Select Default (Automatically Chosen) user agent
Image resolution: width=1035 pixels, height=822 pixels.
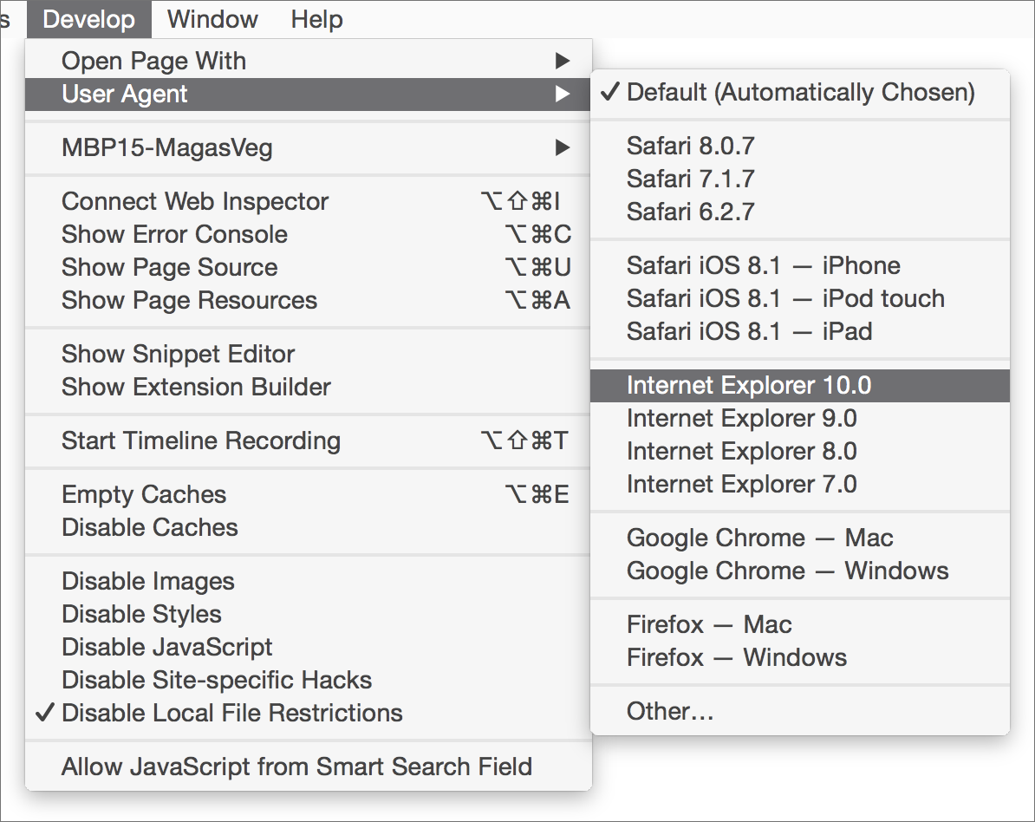coord(800,93)
